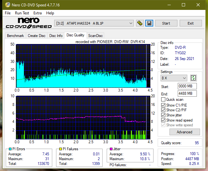
Task: Open the 8 X speed dropdown
Action: click(x=174, y=78)
